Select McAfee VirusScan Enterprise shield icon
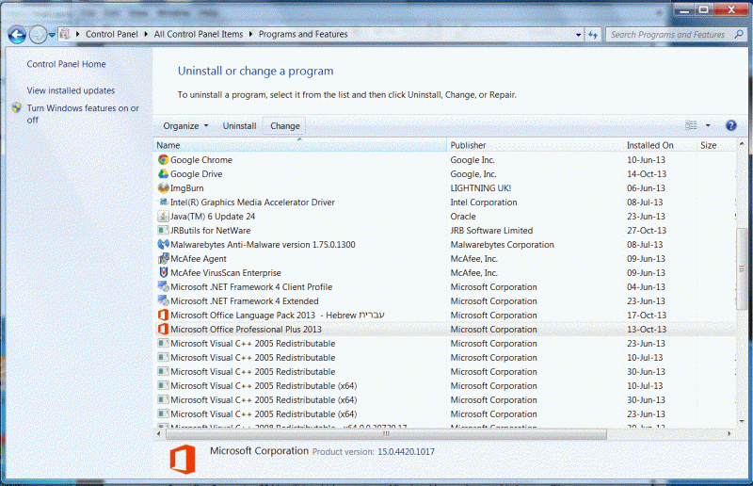The height and width of the screenshot is (486, 753). click(x=163, y=273)
